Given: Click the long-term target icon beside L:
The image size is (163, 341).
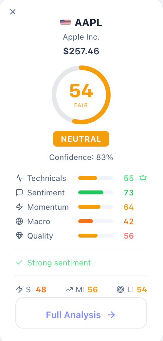Looking at the screenshot, I should pos(120,290).
